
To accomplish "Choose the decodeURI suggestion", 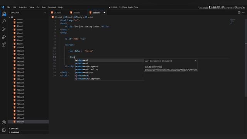I will coord(109,76).
